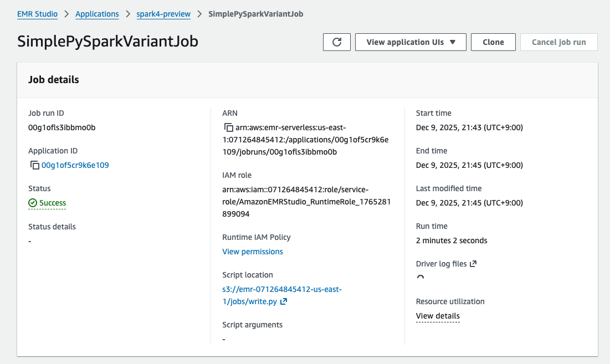
Task: Click the external link icon beside write.py
Action: coord(284,301)
